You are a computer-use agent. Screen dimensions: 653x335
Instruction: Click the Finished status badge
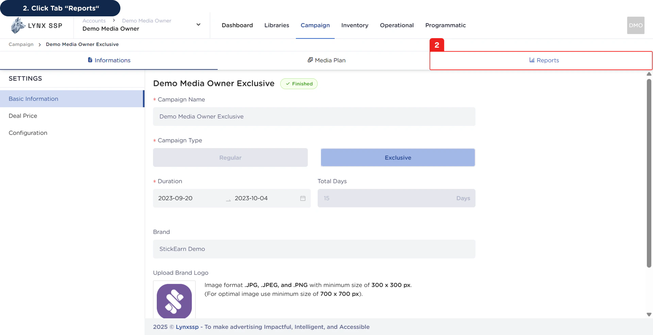coord(299,83)
